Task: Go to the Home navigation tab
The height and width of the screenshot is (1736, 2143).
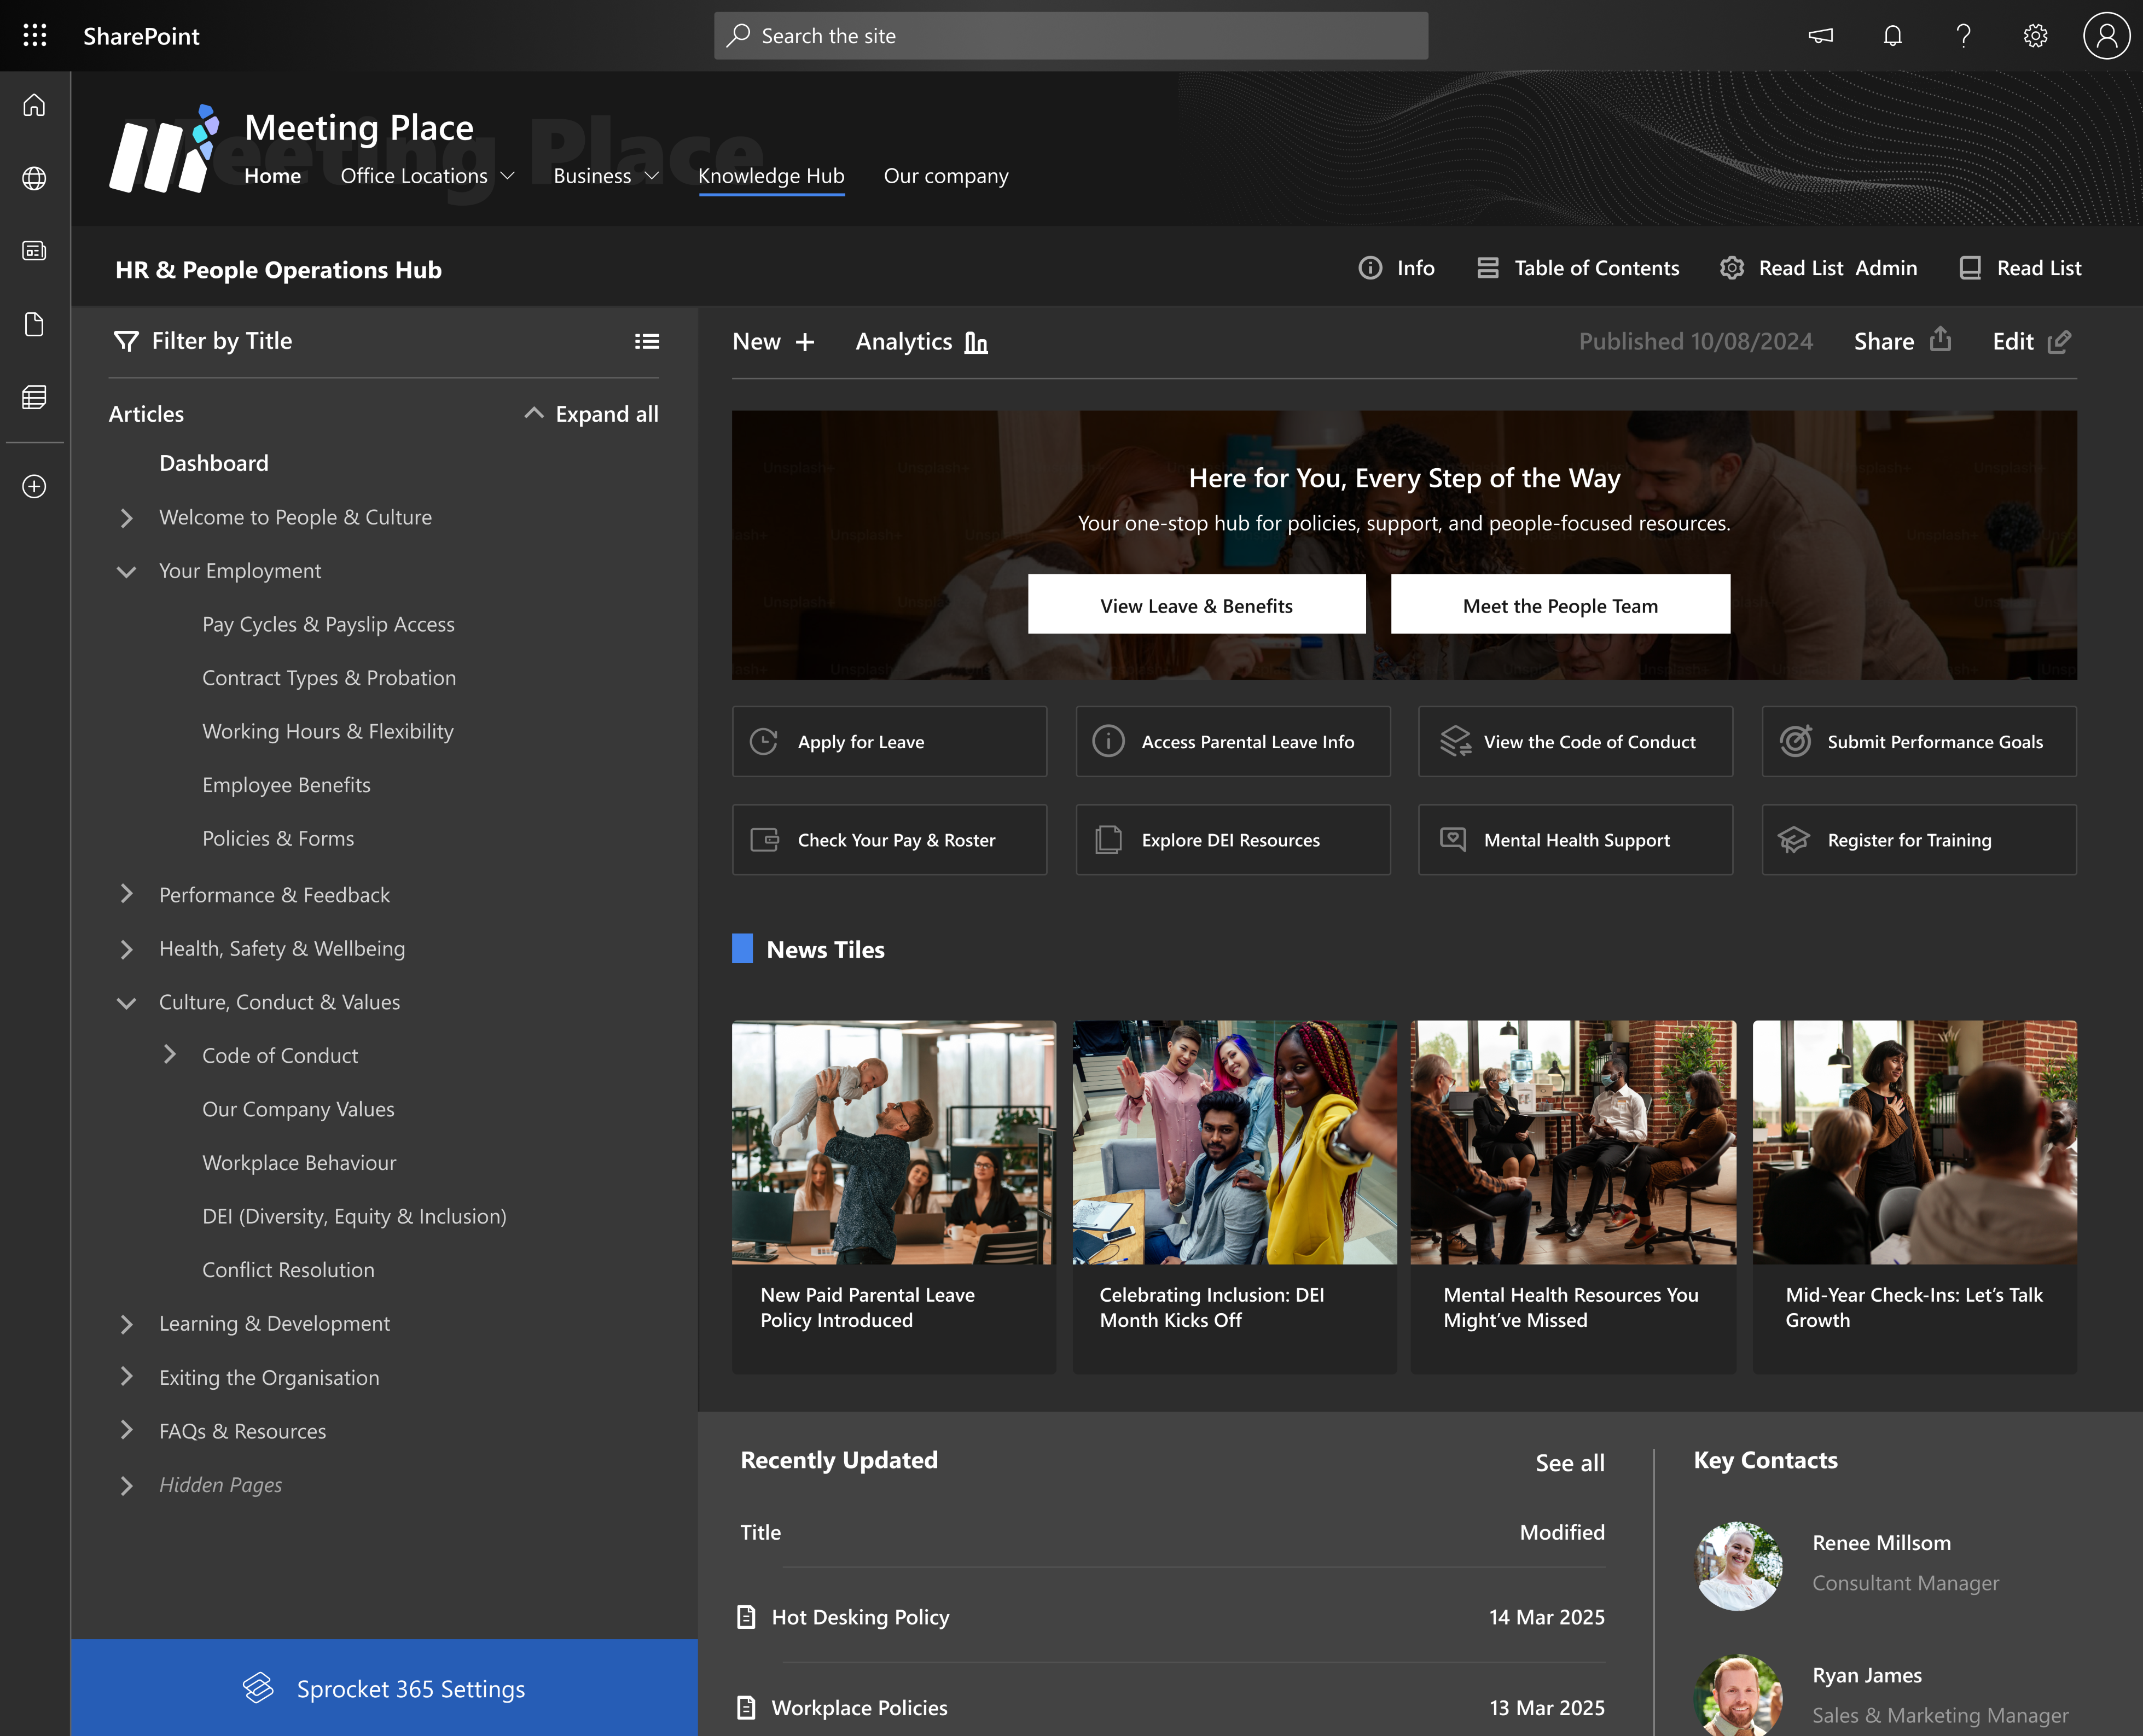Action: pos(272,176)
